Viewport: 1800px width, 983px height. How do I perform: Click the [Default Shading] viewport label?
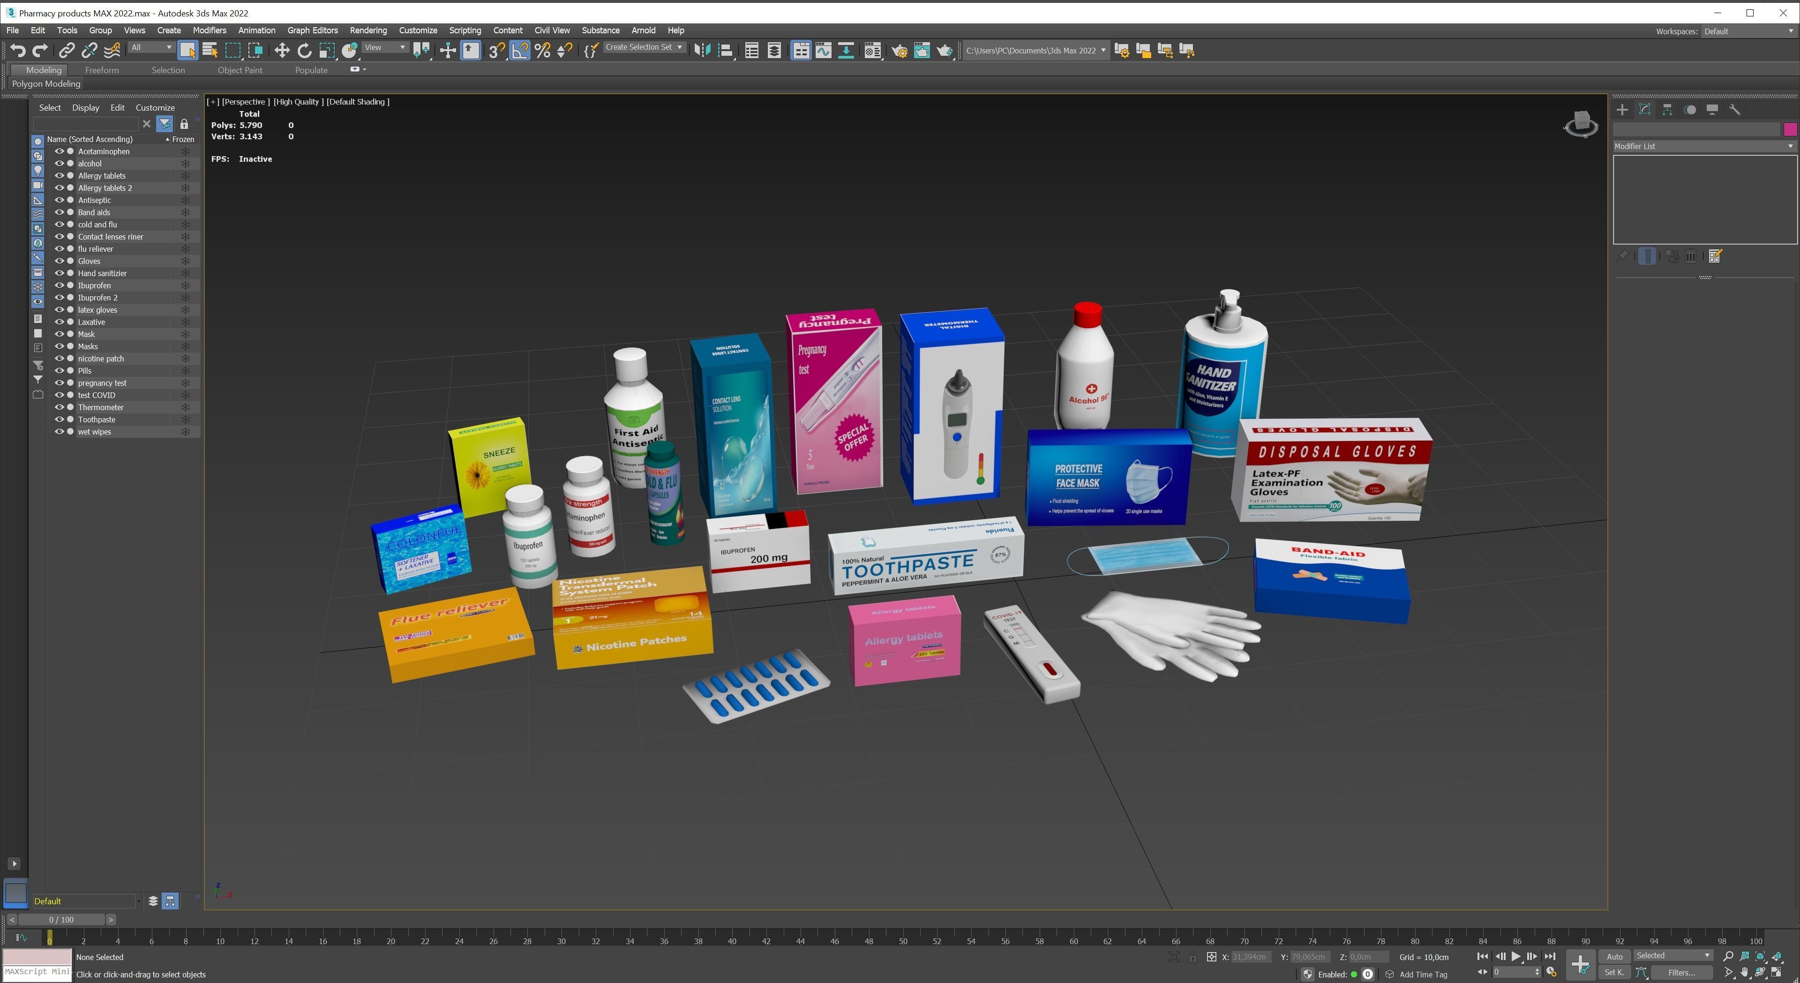(358, 102)
